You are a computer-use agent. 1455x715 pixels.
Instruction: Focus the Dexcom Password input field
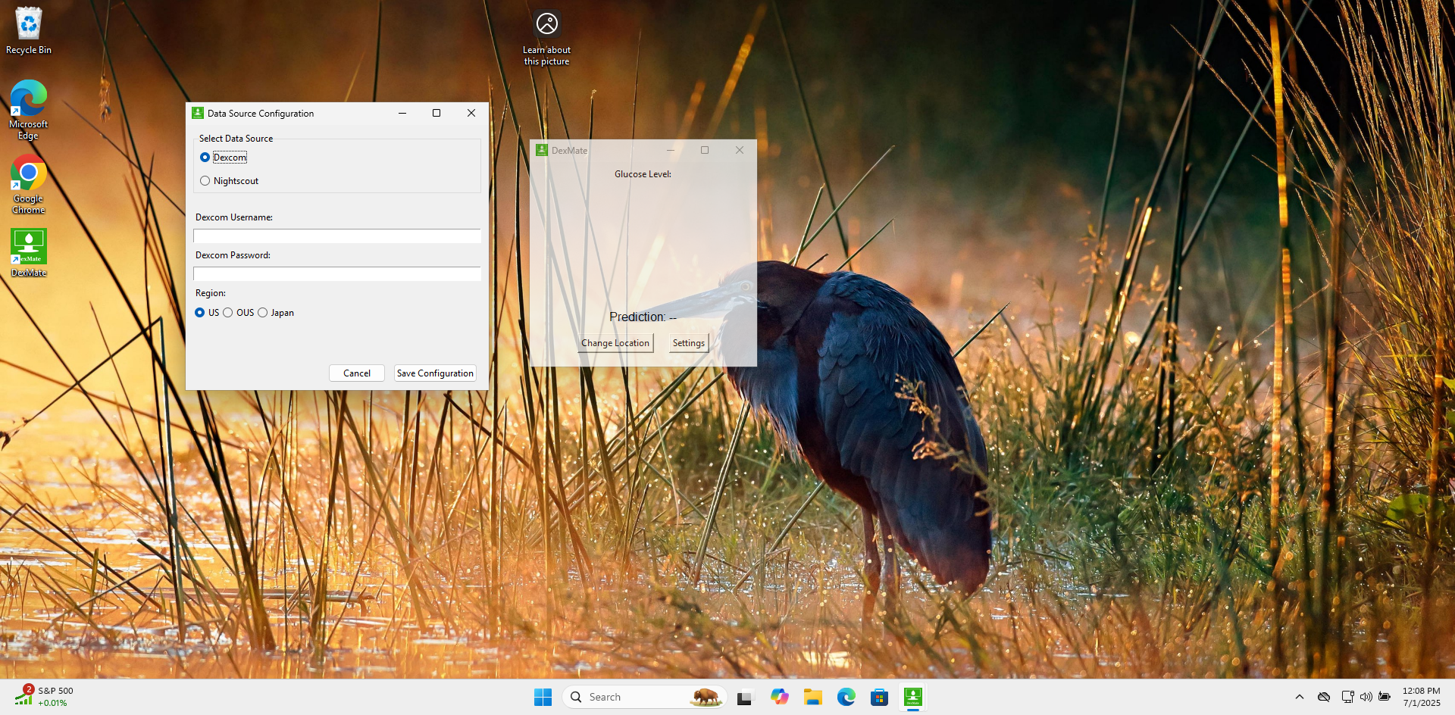tap(337, 274)
